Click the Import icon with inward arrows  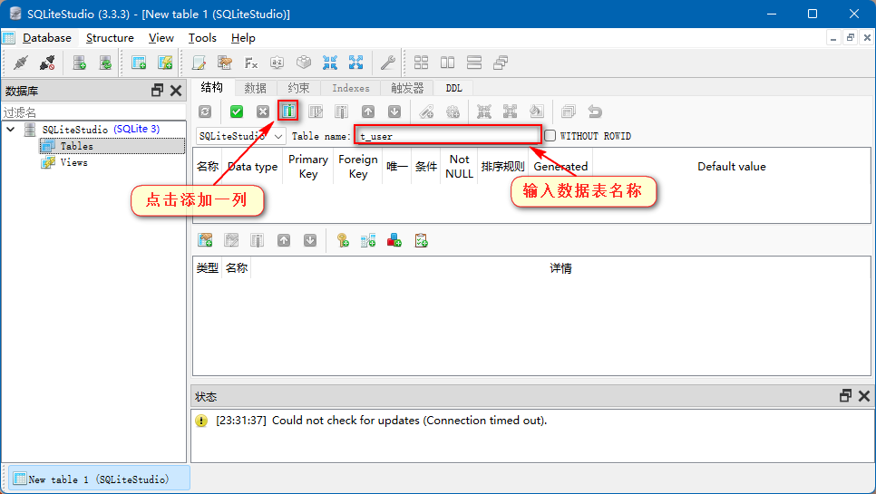coord(329,63)
